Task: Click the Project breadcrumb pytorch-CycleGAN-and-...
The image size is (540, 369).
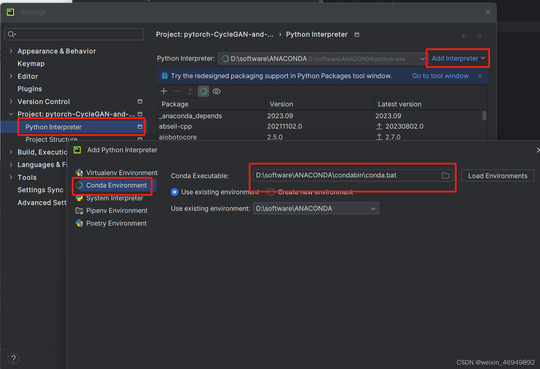Action: (215, 34)
